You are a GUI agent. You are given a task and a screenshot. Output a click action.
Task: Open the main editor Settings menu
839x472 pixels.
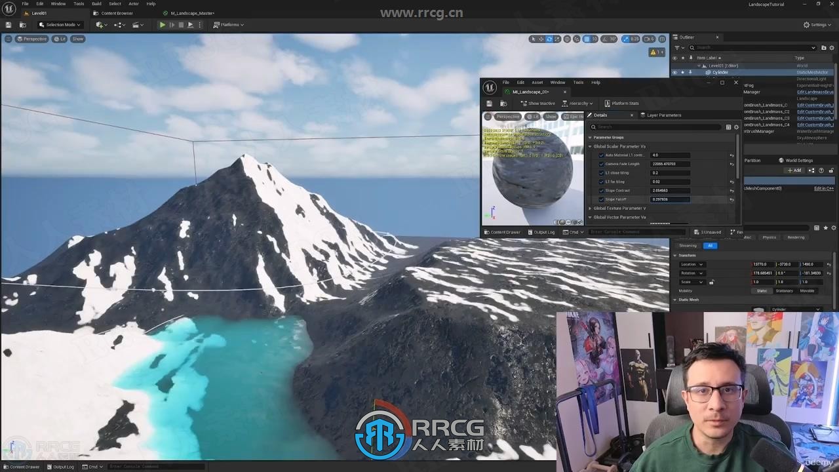pos(818,25)
